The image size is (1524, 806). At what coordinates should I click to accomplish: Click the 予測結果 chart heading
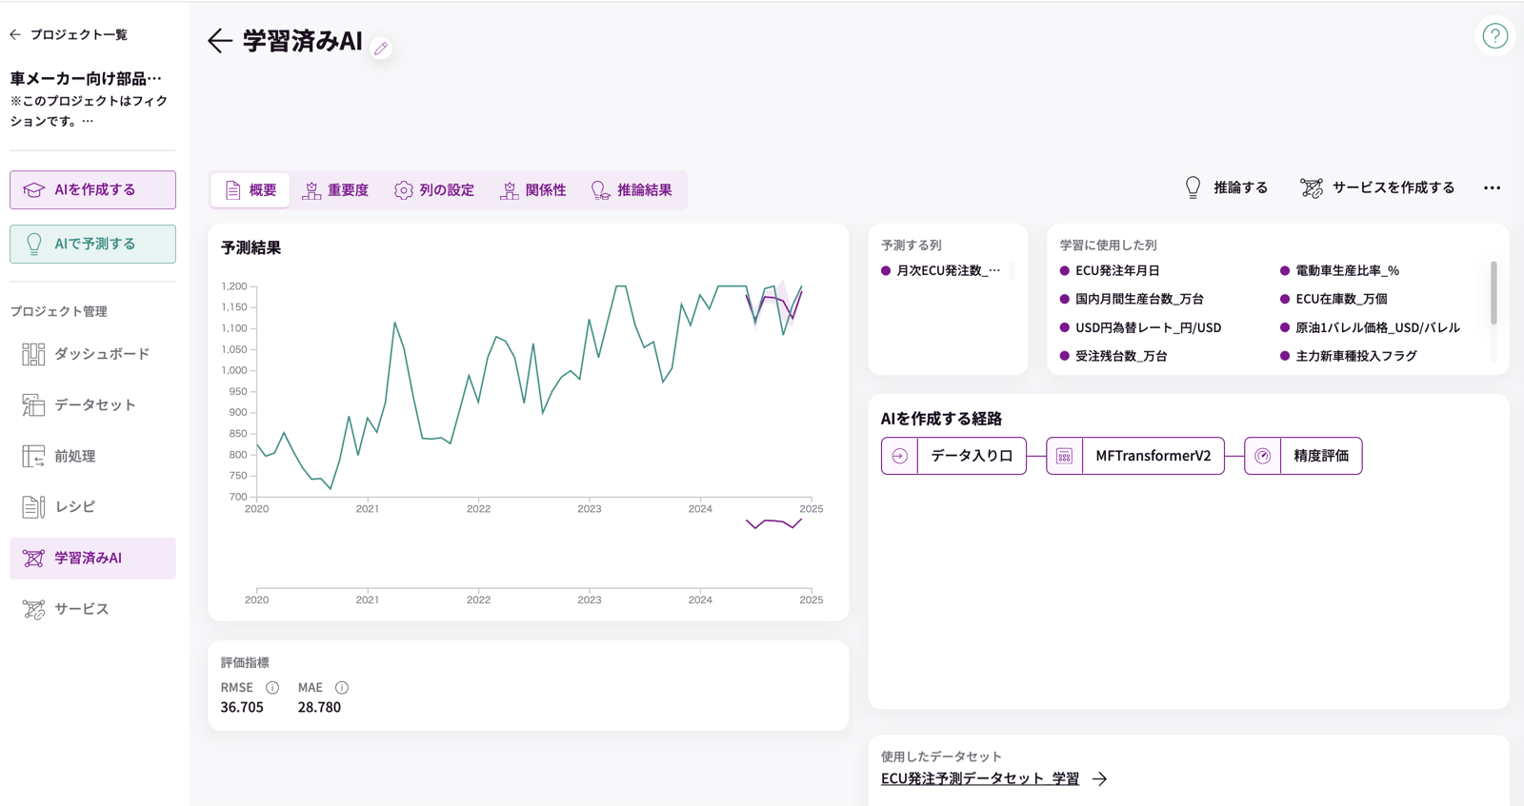251,247
